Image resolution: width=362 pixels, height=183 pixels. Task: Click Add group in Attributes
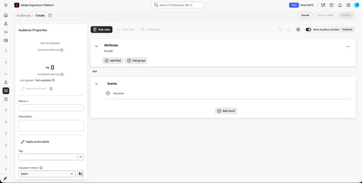(x=136, y=60)
